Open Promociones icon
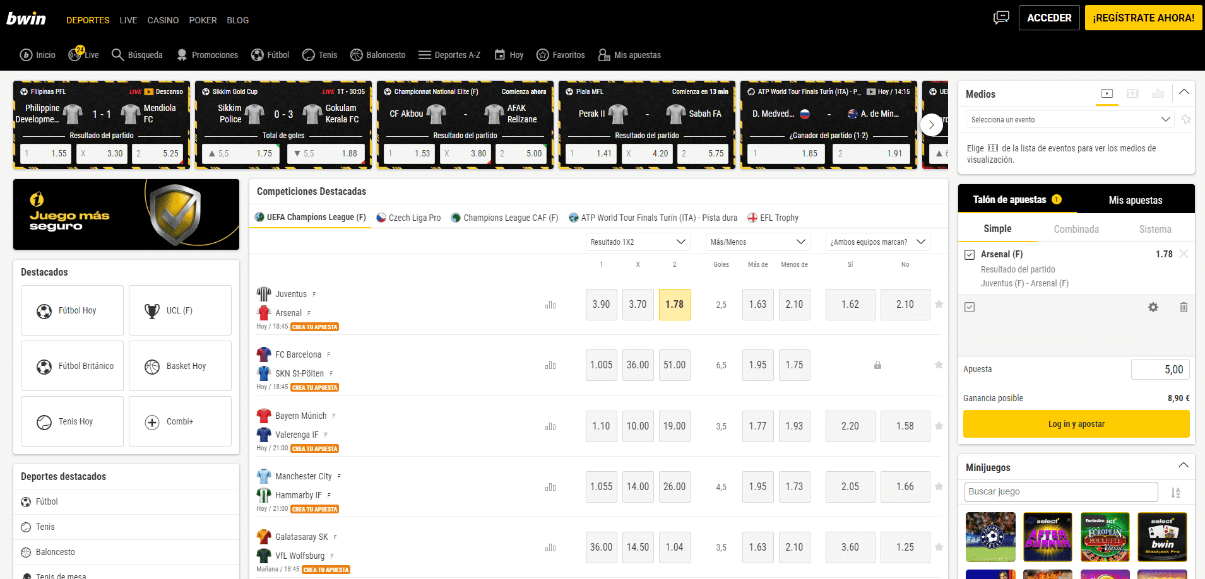 pos(207,55)
